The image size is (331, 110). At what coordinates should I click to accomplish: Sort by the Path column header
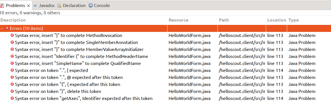pos(224,20)
